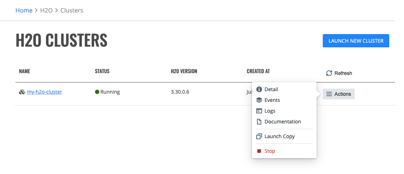Go to Home breadcrumb link
Screen dimensions: 404x174
coord(24,10)
